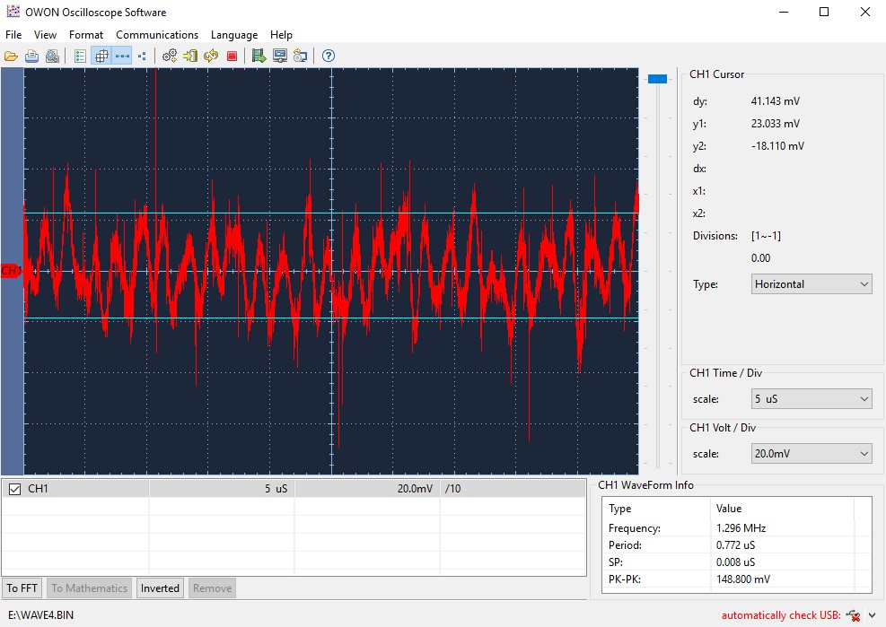Click the automatically check USB status text

(781, 615)
